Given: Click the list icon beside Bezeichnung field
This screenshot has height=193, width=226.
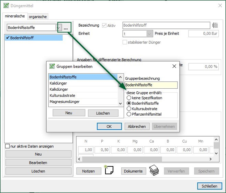Looking at the screenshot, I should [x=215, y=25].
